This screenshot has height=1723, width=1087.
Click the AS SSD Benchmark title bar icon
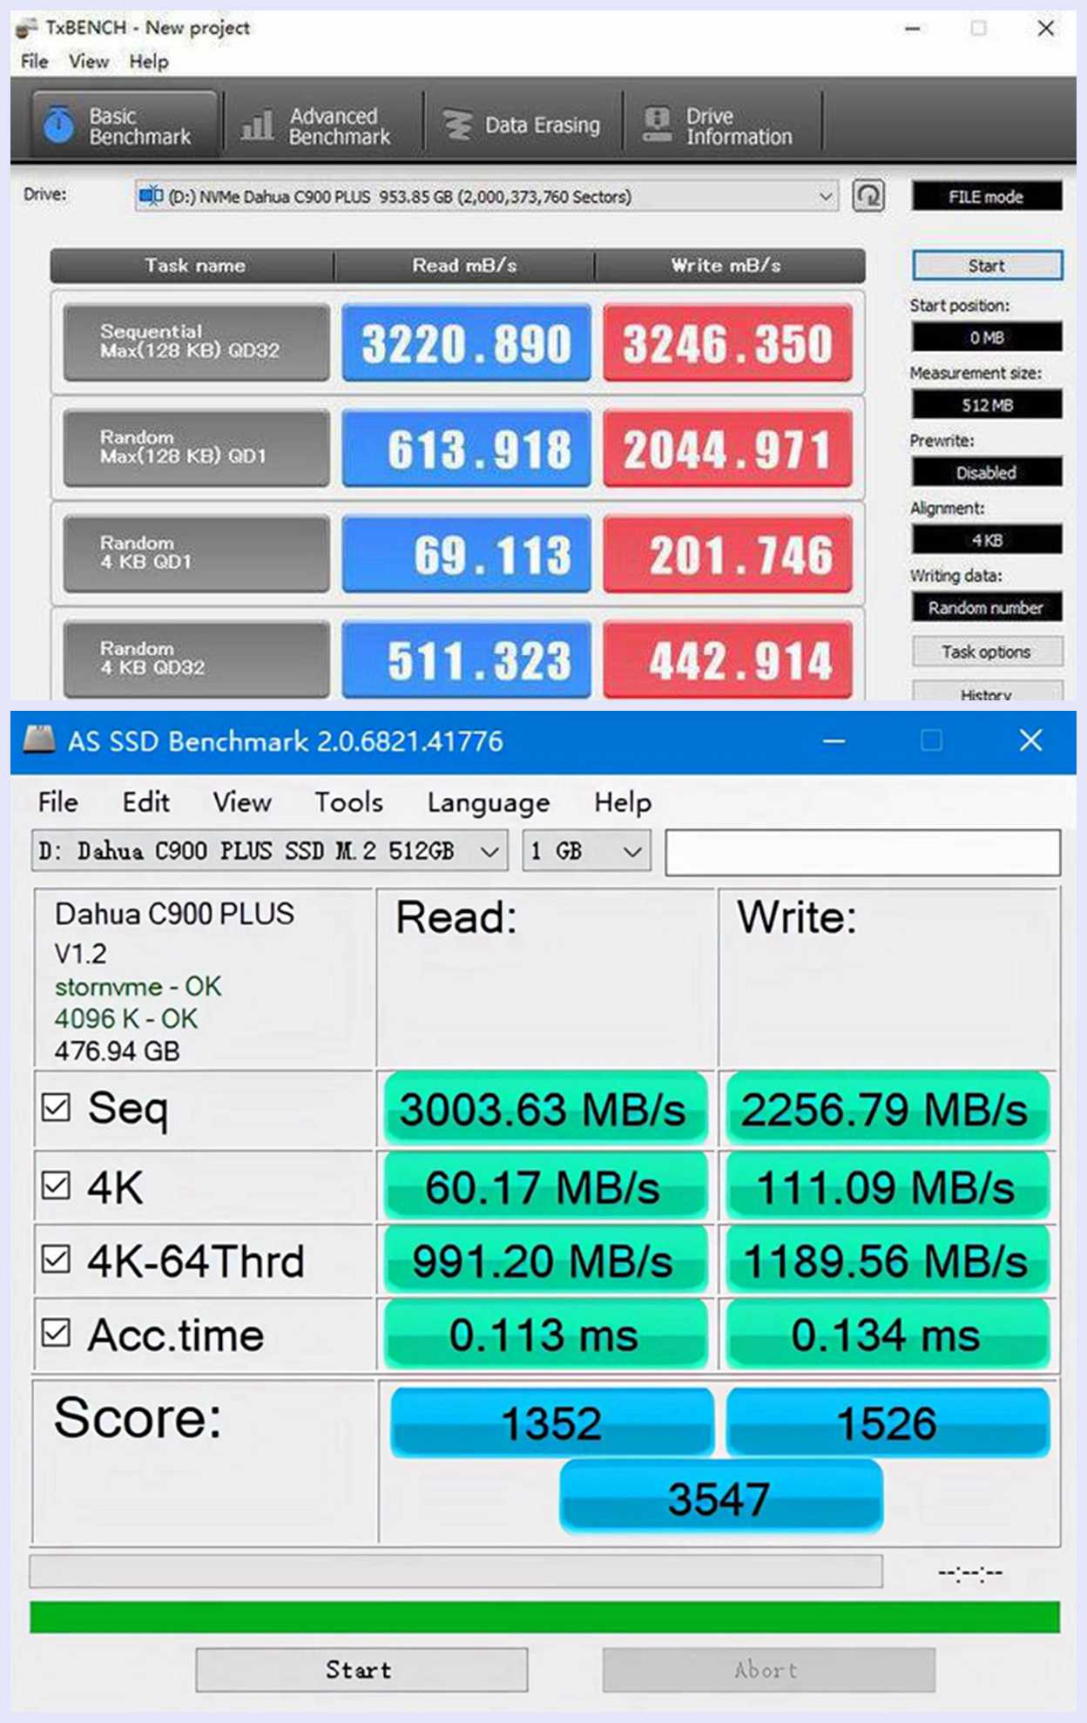coord(39,740)
